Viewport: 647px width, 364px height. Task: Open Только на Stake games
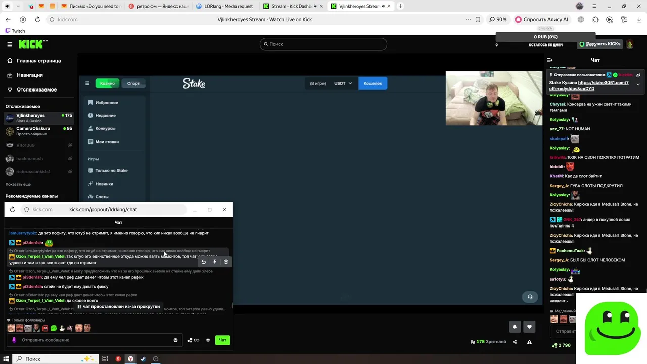(108, 171)
